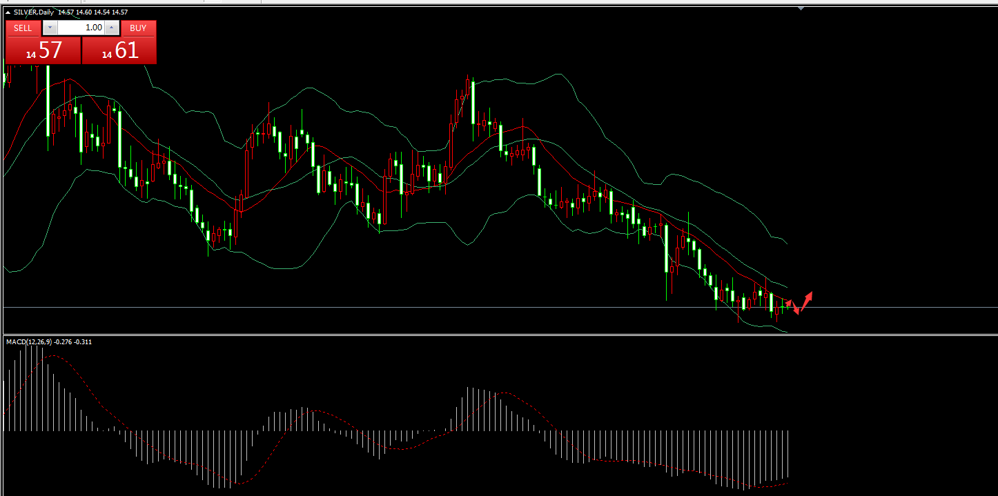998x496 pixels.
Task: Click the buy price 14.61 tile
Action: click(119, 50)
